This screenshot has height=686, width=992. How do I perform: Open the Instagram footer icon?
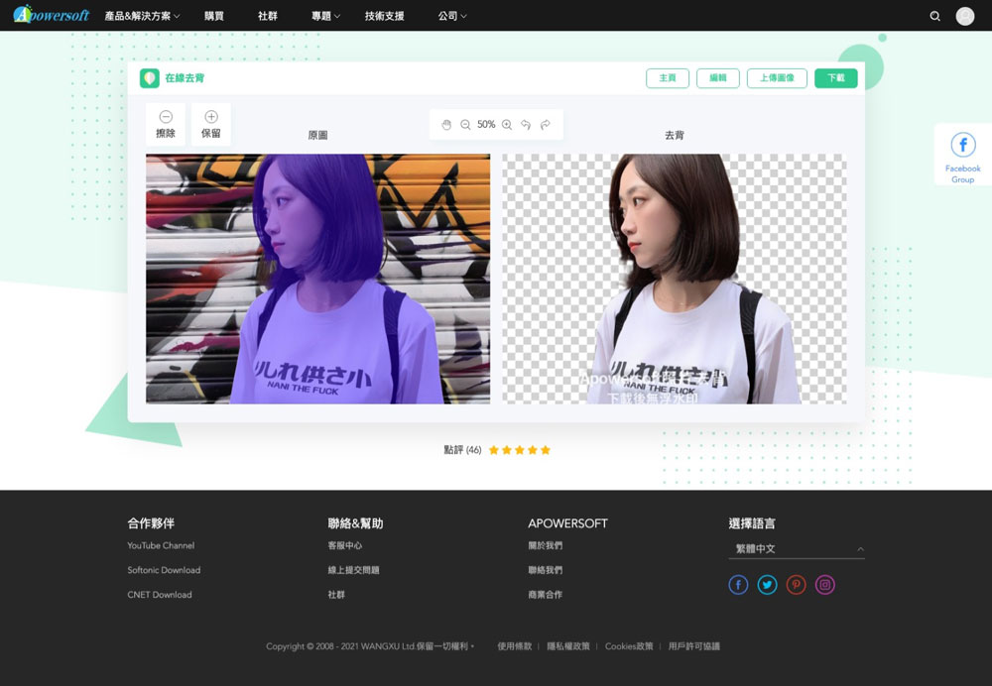click(824, 585)
